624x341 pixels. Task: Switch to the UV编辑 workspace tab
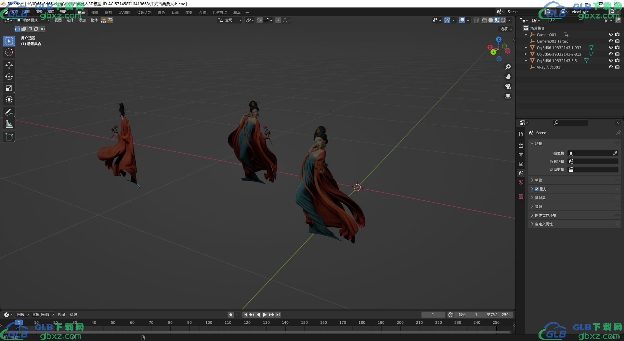pyautogui.click(x=124, y=13)
